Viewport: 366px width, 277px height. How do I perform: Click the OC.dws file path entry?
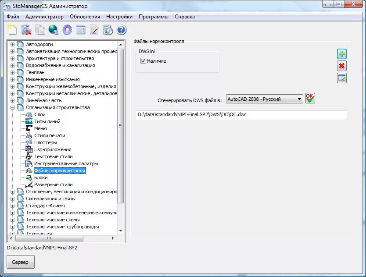click(x=241, y=114)
